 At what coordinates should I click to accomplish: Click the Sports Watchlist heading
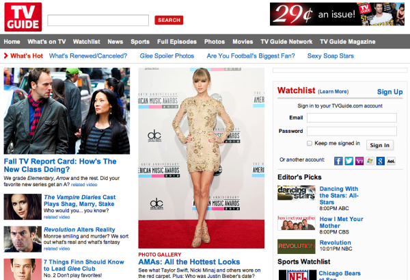tap(304, 262)
